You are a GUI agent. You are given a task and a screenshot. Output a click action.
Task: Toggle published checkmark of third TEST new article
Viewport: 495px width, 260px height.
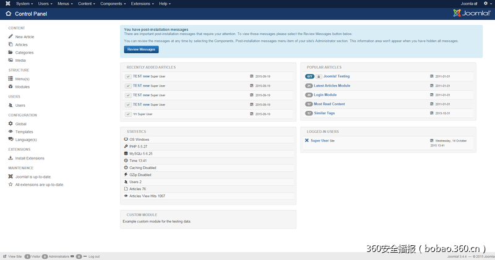(x=127, y=95)
